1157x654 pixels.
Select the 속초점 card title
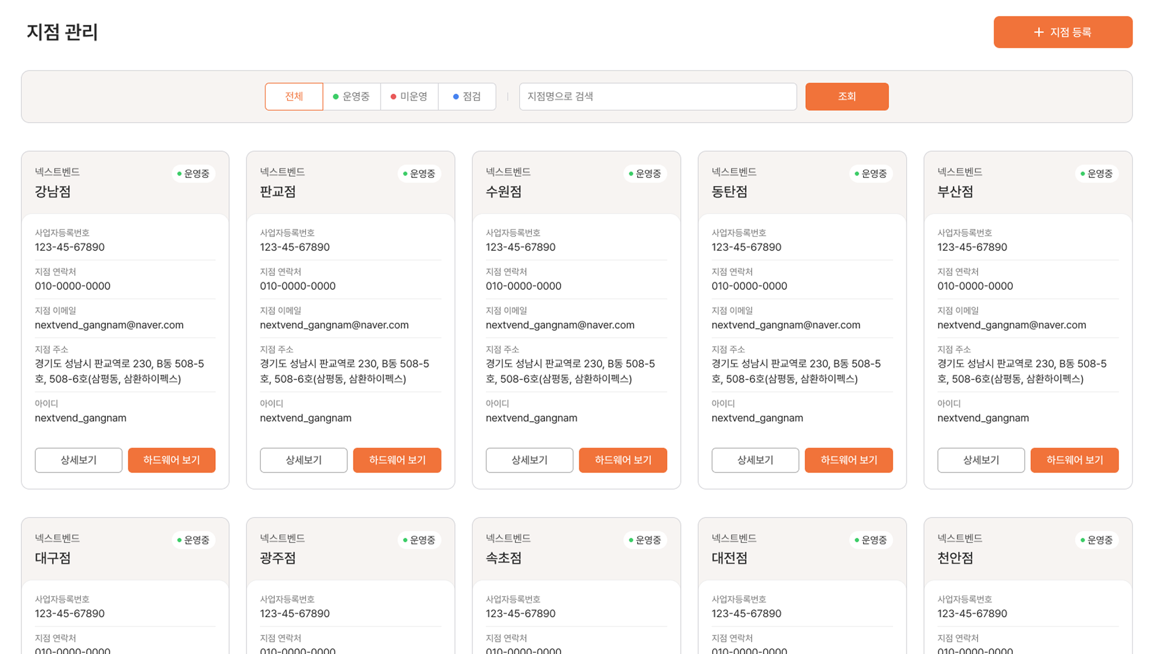point(503,558)
